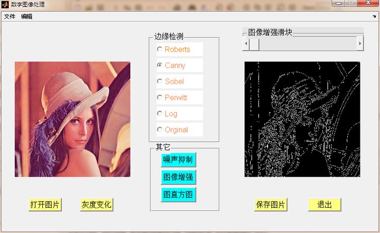Click the original Lena color image
This screenshot has height=233, width=380.
72,119
